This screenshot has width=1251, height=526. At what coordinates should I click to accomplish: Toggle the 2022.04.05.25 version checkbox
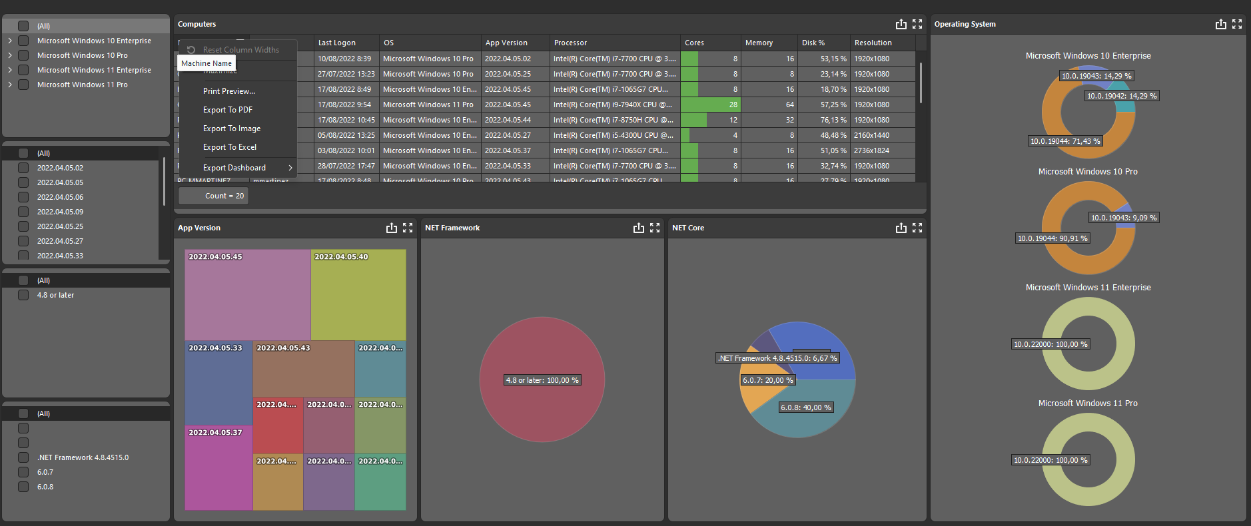23,226
